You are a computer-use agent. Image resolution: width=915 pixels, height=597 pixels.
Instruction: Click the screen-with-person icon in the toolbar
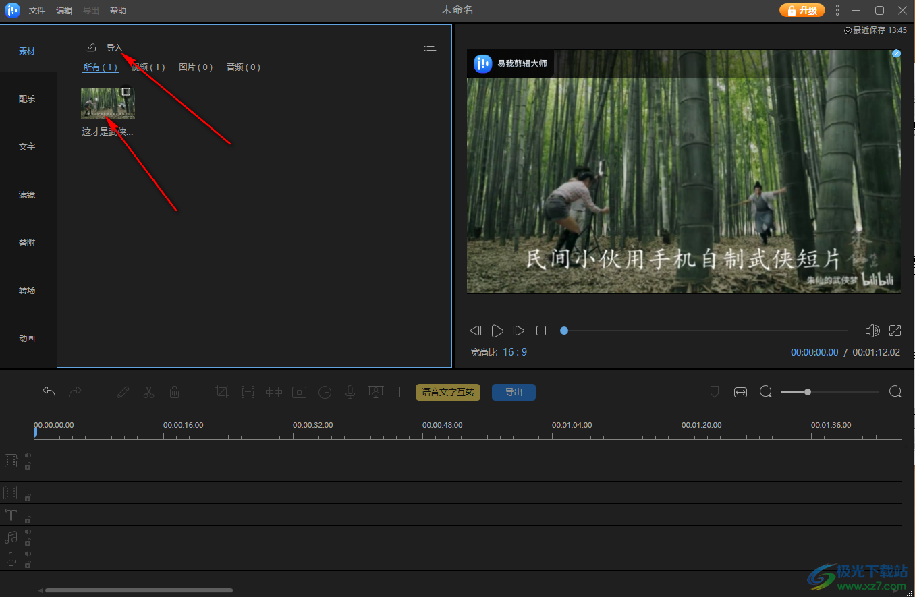click(376, 392)
